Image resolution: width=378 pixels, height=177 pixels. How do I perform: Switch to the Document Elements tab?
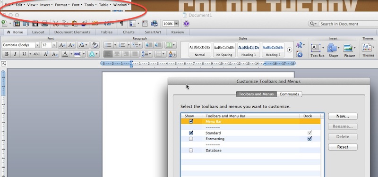[72, 32]
